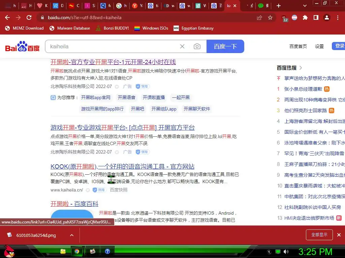Click the system tray speaker icon
The image size is (345, 258).
pos(286,252)
